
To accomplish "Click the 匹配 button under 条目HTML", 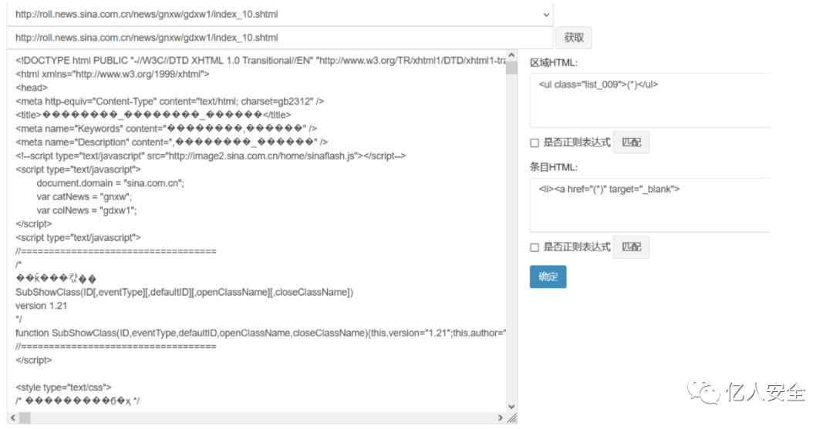I will click(x=631, y=246).
